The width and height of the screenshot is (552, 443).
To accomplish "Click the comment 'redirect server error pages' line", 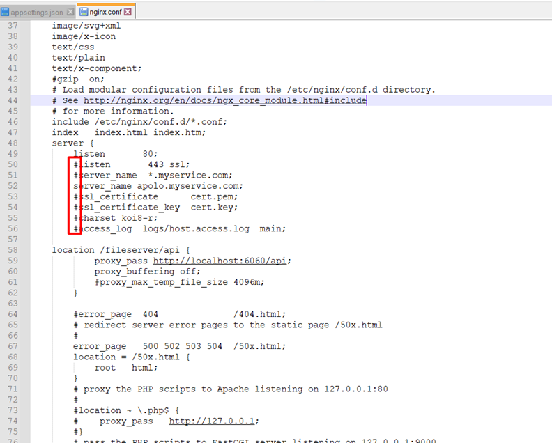I will 228,325.
